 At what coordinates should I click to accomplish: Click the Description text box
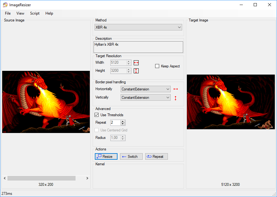[x=138, y=47]
